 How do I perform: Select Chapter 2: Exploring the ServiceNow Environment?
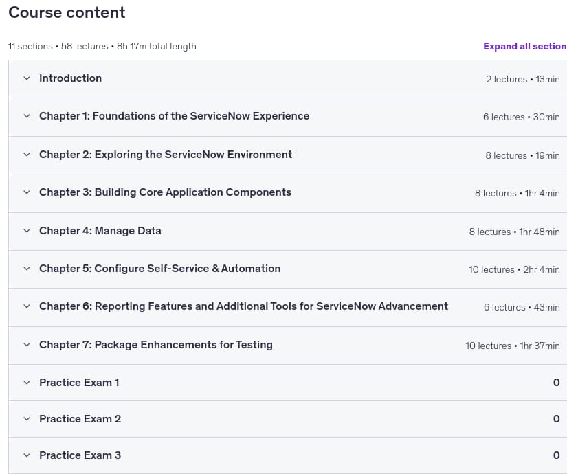click(166, 155)
